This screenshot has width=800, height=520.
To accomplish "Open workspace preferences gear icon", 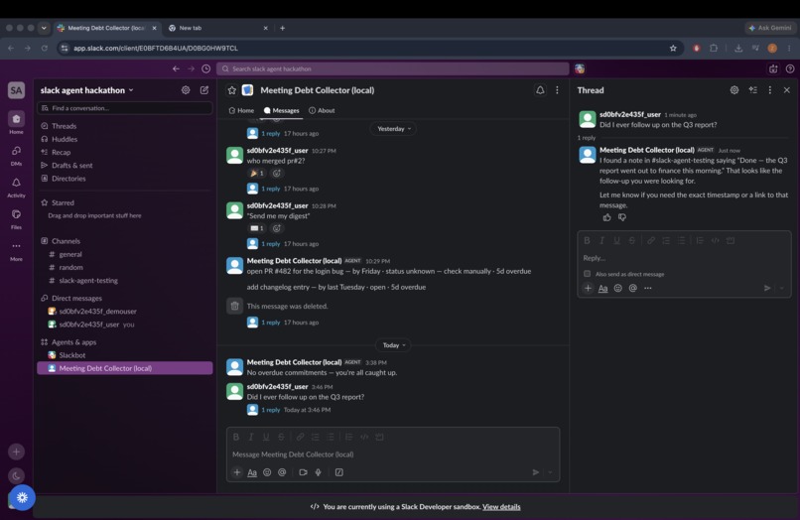I will point(186,90).
